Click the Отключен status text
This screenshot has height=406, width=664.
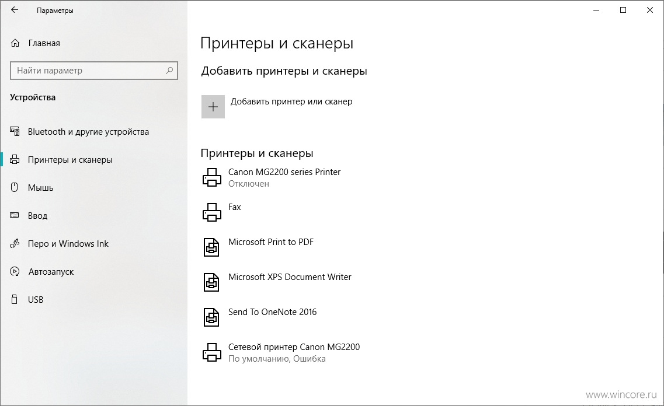pos(249,184)
